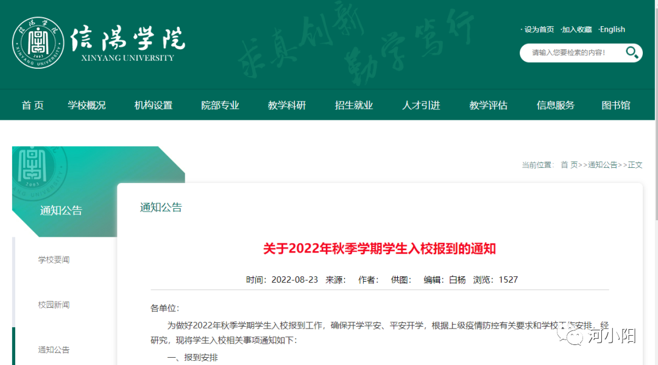Expand the 教学科研 navigation menu
658x365 pixels.
coord(287,105)
